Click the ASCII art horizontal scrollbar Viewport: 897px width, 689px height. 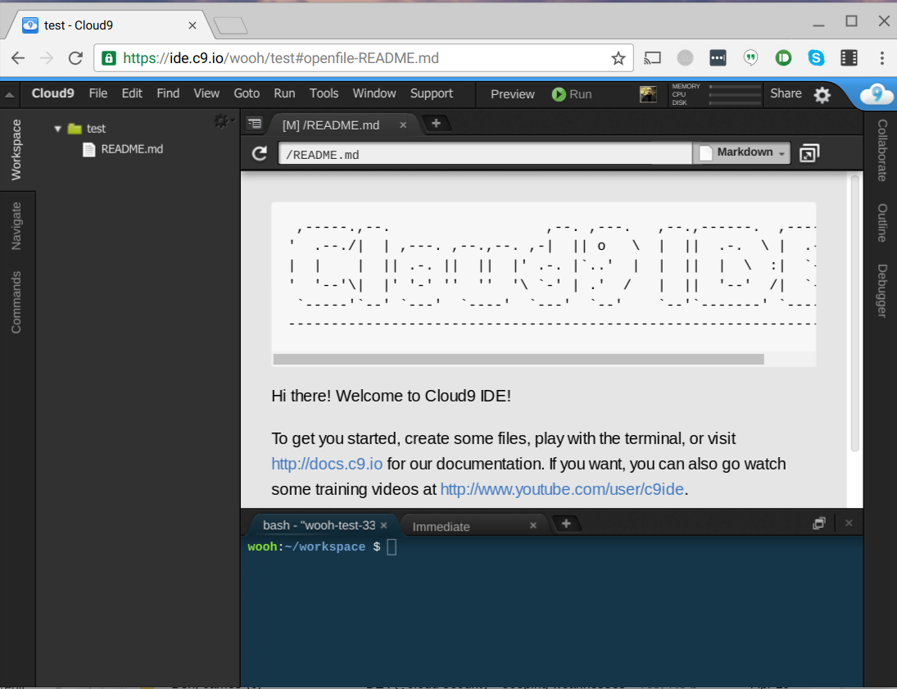click(x=519, y=360)
